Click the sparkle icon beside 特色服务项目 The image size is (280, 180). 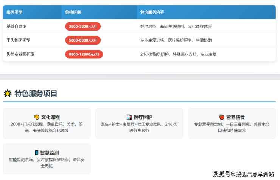click(x=7, y=94)
